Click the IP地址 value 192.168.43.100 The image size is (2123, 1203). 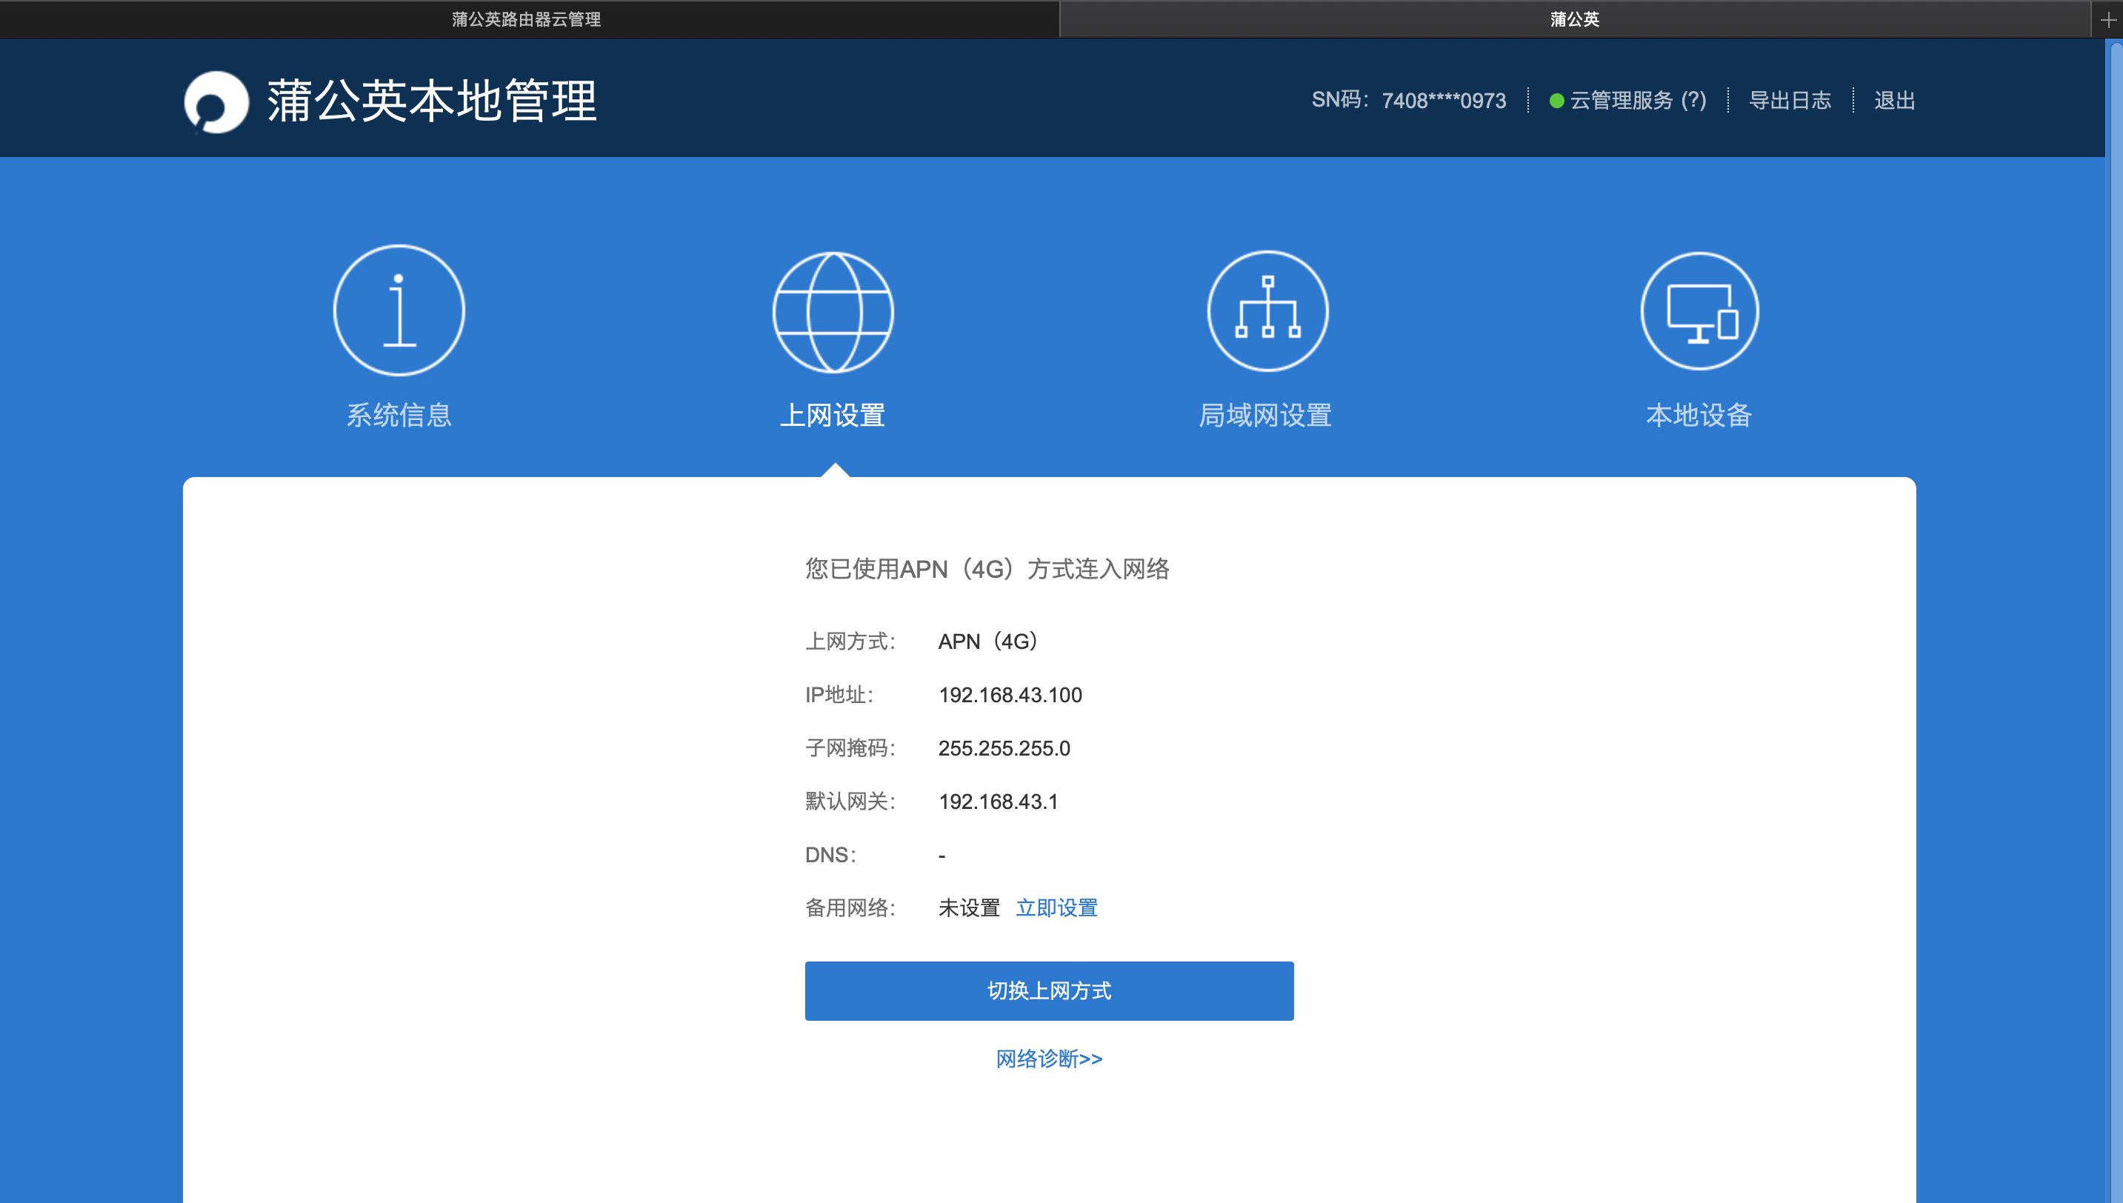(1011, 695)
